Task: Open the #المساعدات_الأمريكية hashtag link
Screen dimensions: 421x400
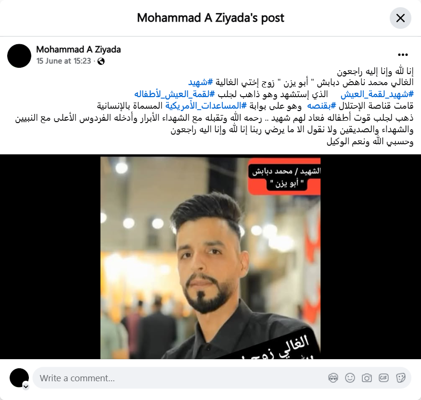Action: [205, 106]
